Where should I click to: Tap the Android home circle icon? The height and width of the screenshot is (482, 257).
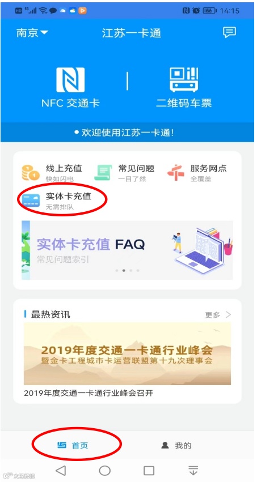pos(104,470)
